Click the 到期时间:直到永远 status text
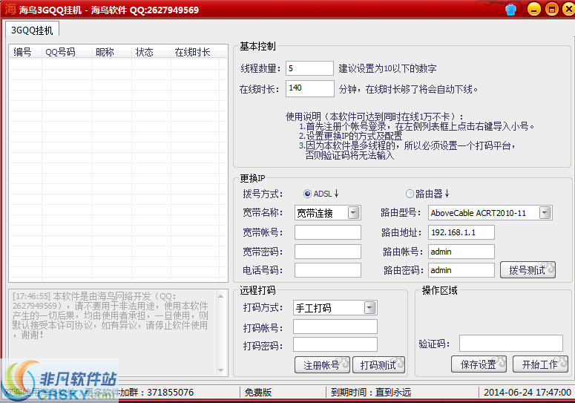 [370, 393]
